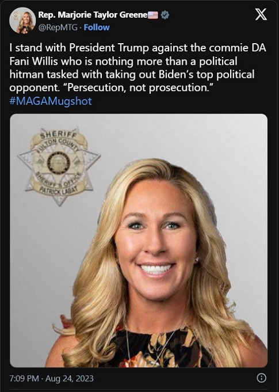Follow the @RepMTG account
This screenshot has height=392, width=279.
click(x=97, y=27)
